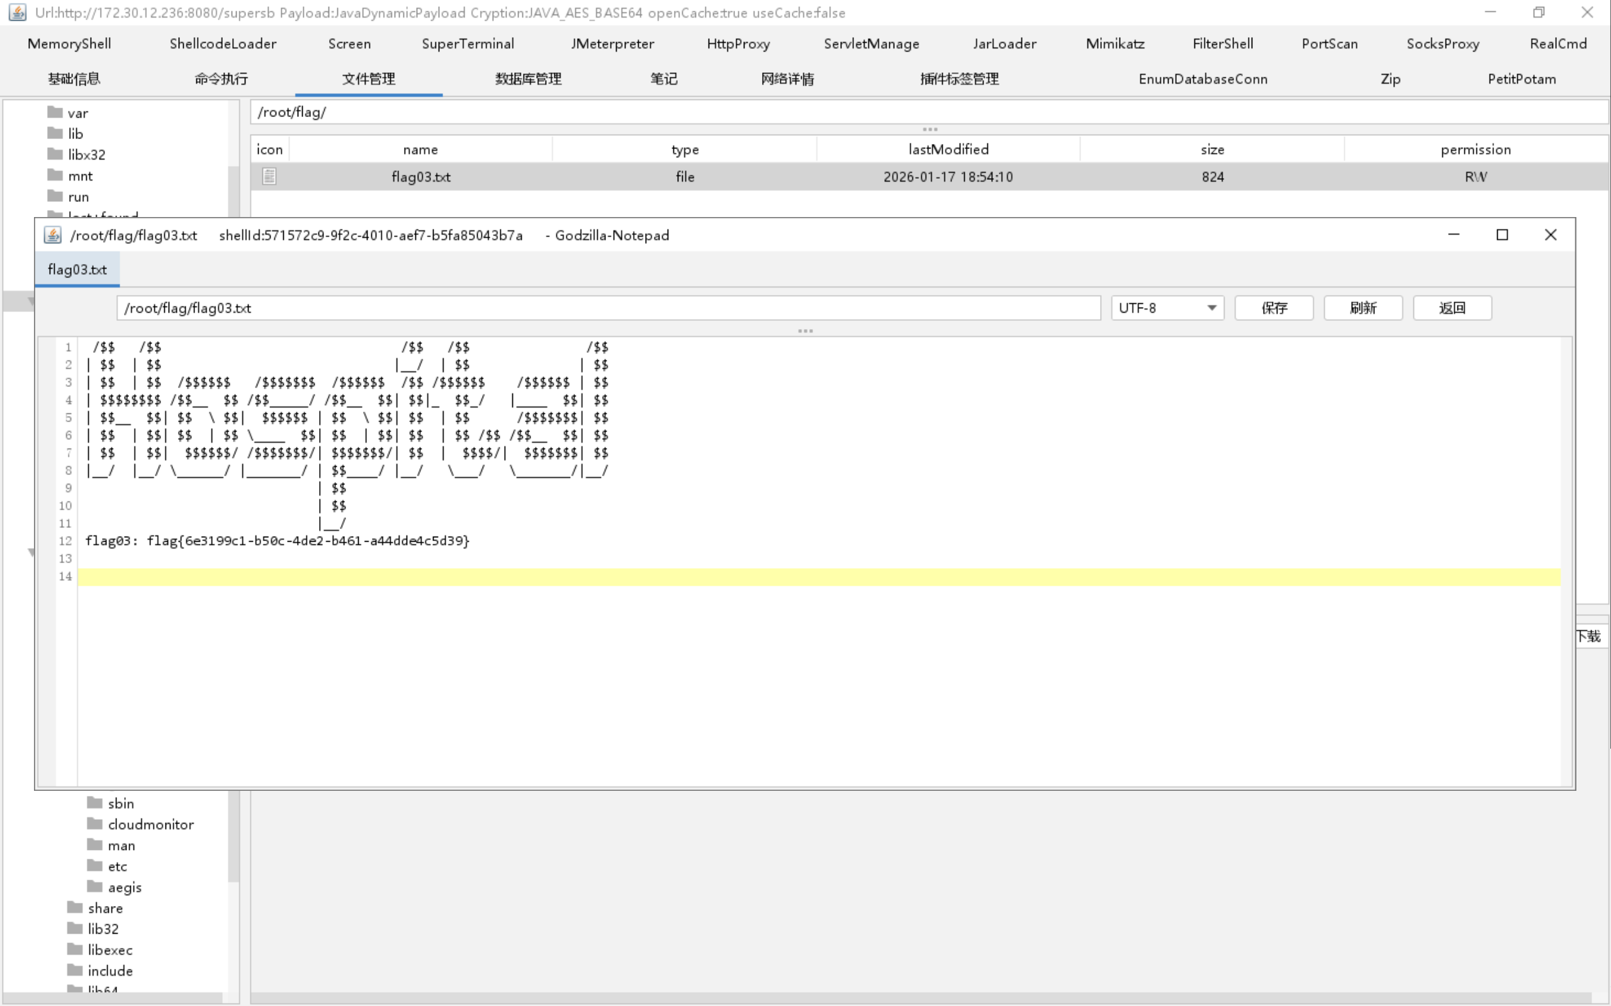Viewport: 1611px width, 1006px height.
Task: Select the flag03.txt notepad tab
Action: pos(77,269)
